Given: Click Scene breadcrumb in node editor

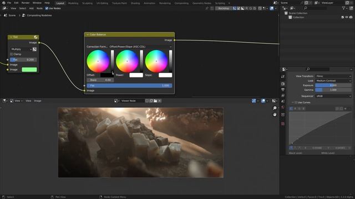Looking at the screenshot, I should point(10,15).
